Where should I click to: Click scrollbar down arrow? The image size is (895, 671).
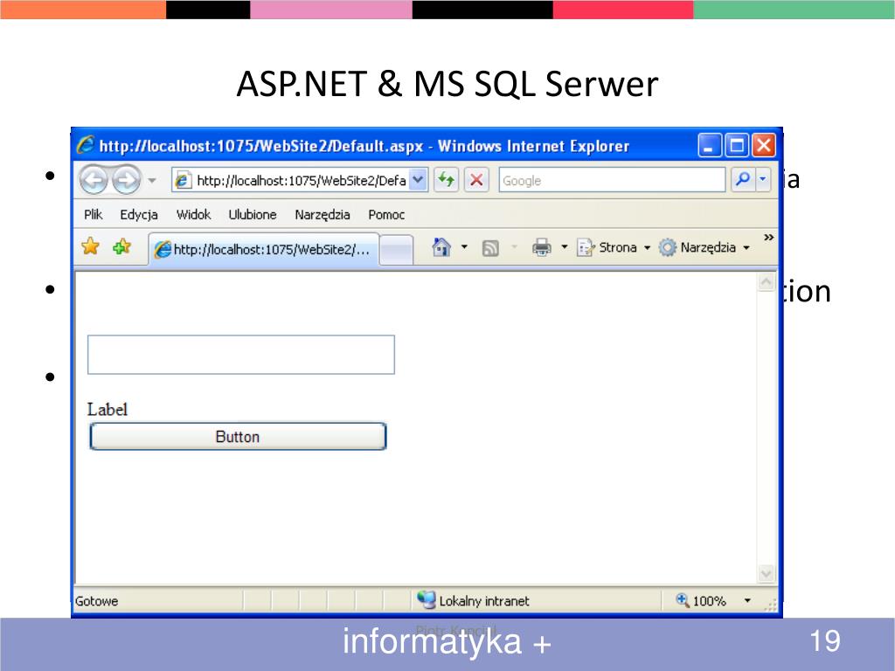click(766, 573)
